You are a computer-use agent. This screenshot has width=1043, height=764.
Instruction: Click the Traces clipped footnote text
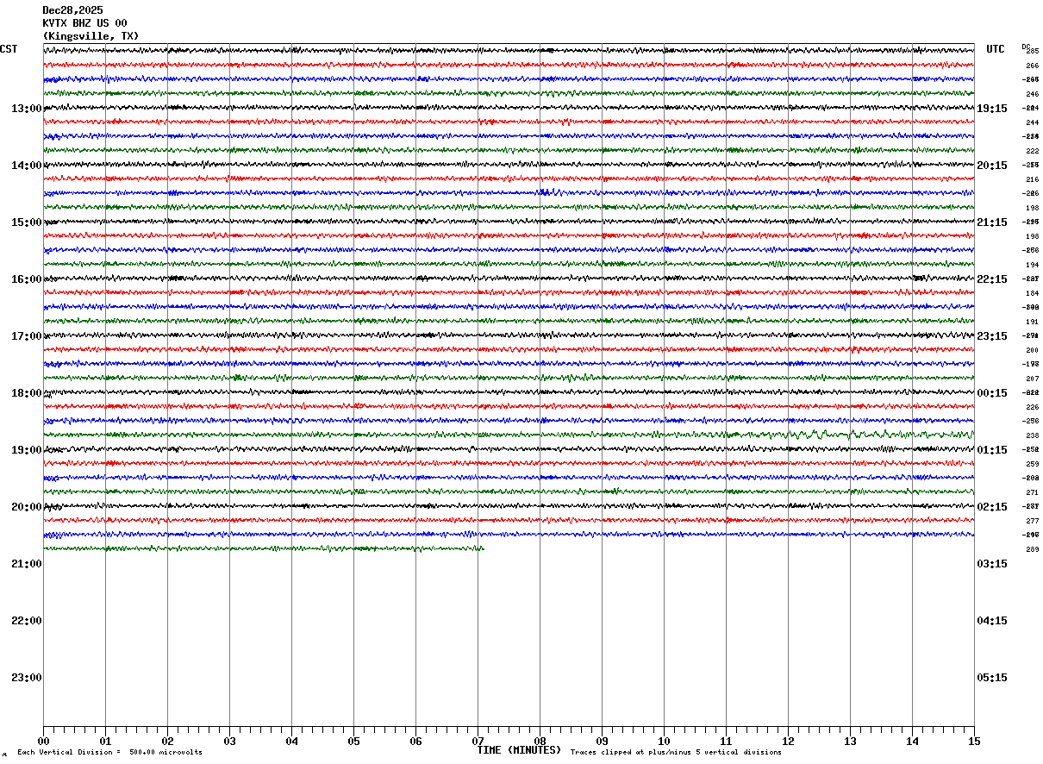point(676,752)
